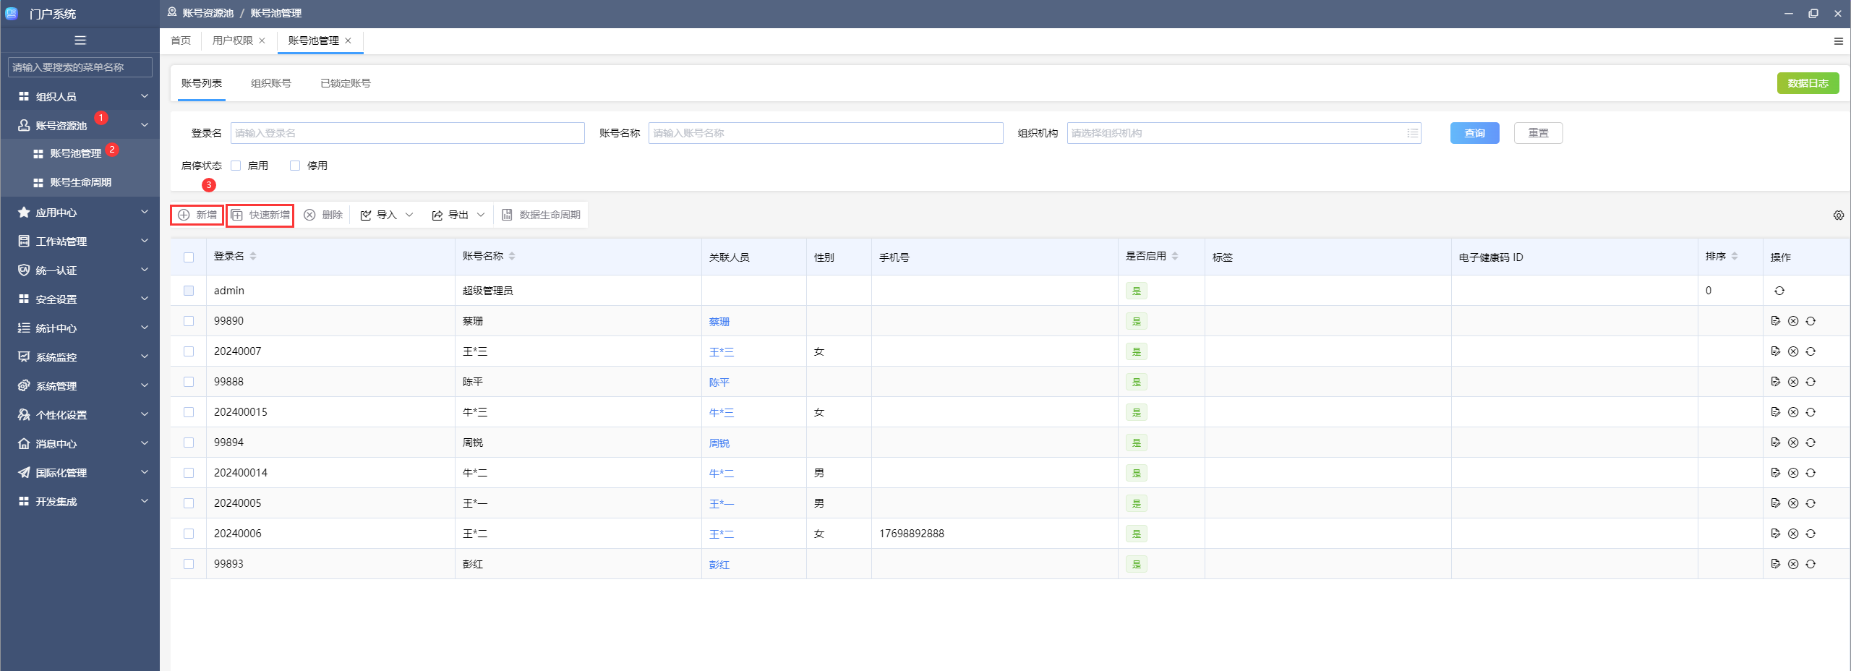Click the refresh icon in row 202400014
This screenshot has width=1851, height=671.
(1811, 473)
